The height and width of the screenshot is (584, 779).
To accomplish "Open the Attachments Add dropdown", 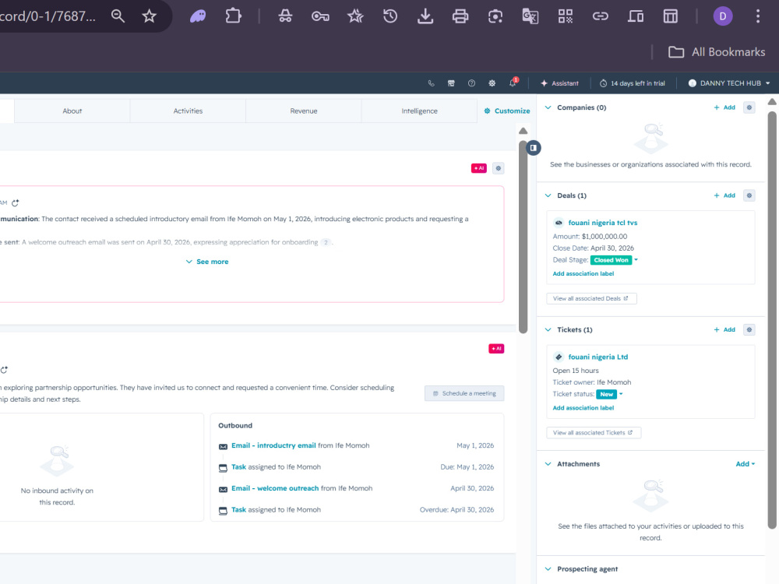I will click(x=746, y=464).
